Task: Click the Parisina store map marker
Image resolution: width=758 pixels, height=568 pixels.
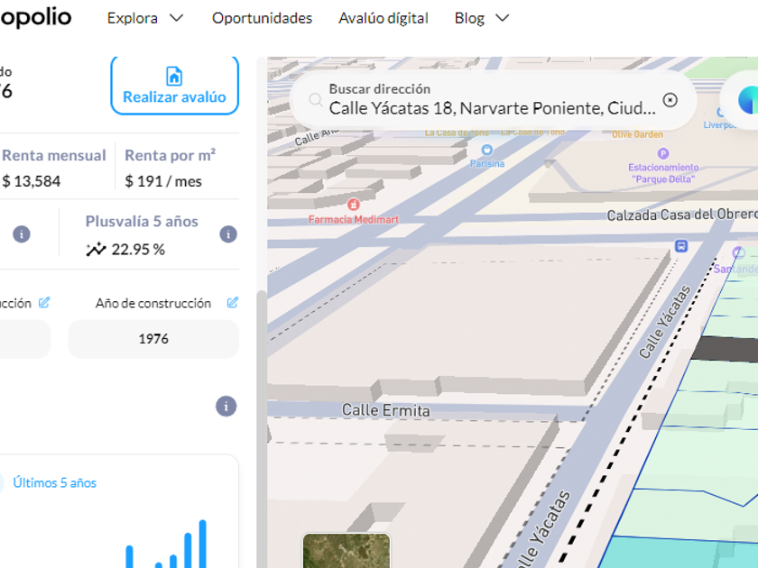Action: tap(486, 150)
